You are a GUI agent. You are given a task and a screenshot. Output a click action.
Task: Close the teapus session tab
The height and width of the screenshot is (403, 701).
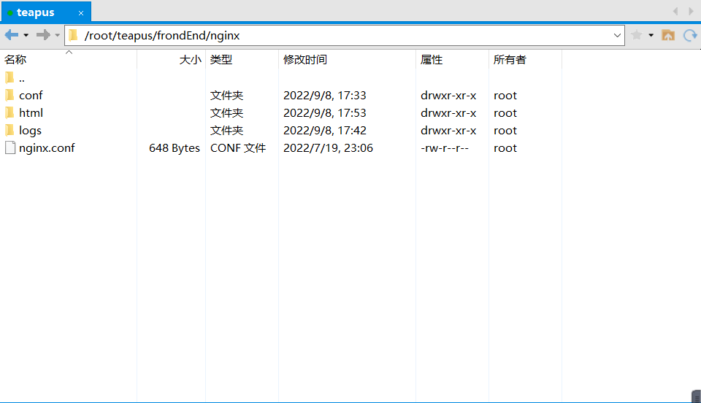[80, 13]
